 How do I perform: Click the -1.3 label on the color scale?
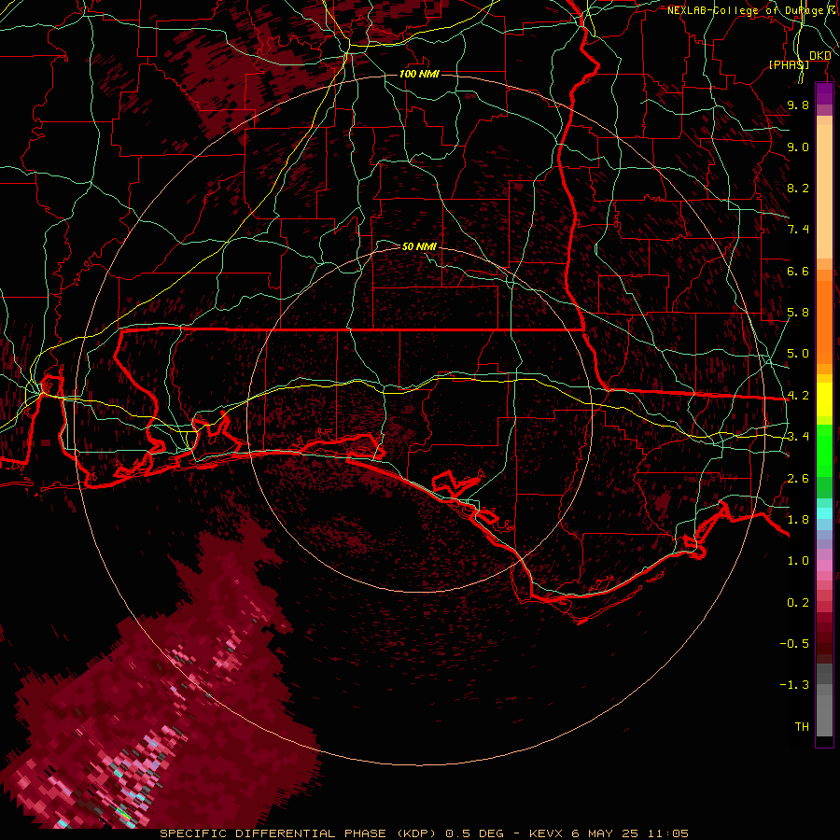coord(794,685)
